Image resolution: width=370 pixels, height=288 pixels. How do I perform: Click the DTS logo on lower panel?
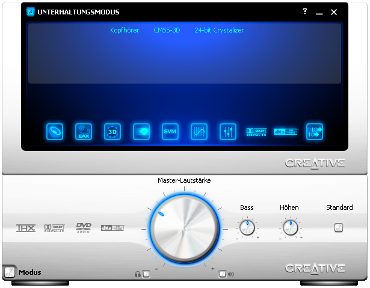coord(113,228)
